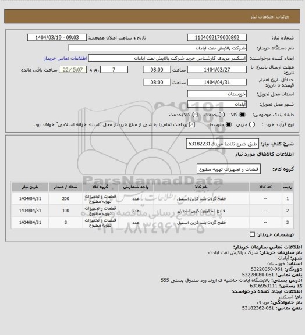Click need date in row 1
Viewport: 305px width, 335px height.
(x=30, y=199)
